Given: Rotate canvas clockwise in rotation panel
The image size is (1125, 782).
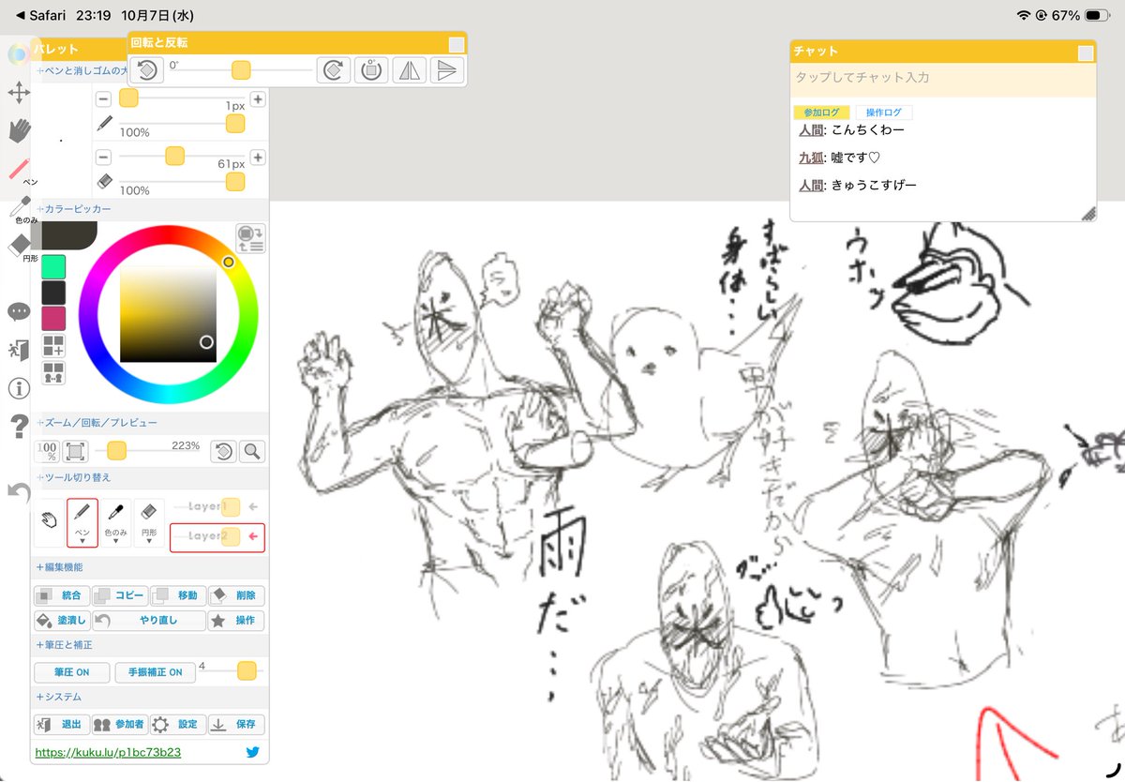Looking at the screenshot, I should [x=333, y=70].
